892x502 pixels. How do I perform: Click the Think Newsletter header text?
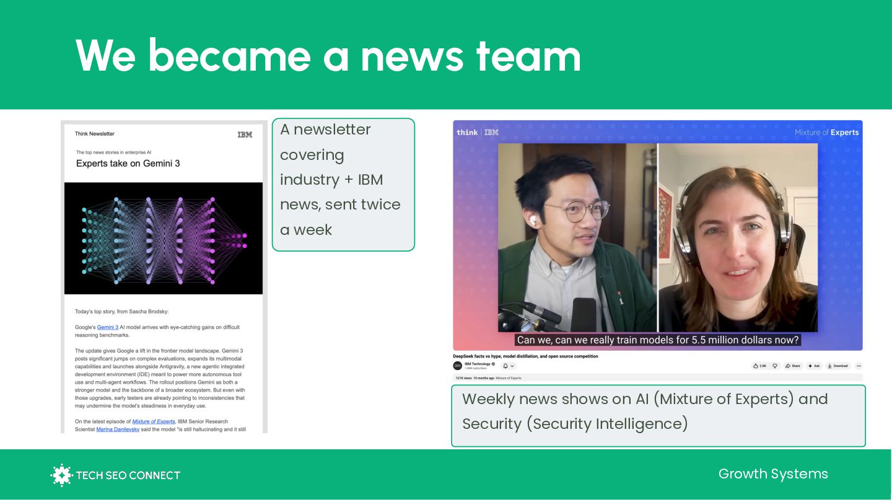pyautogui.click(x=95, y=134)
